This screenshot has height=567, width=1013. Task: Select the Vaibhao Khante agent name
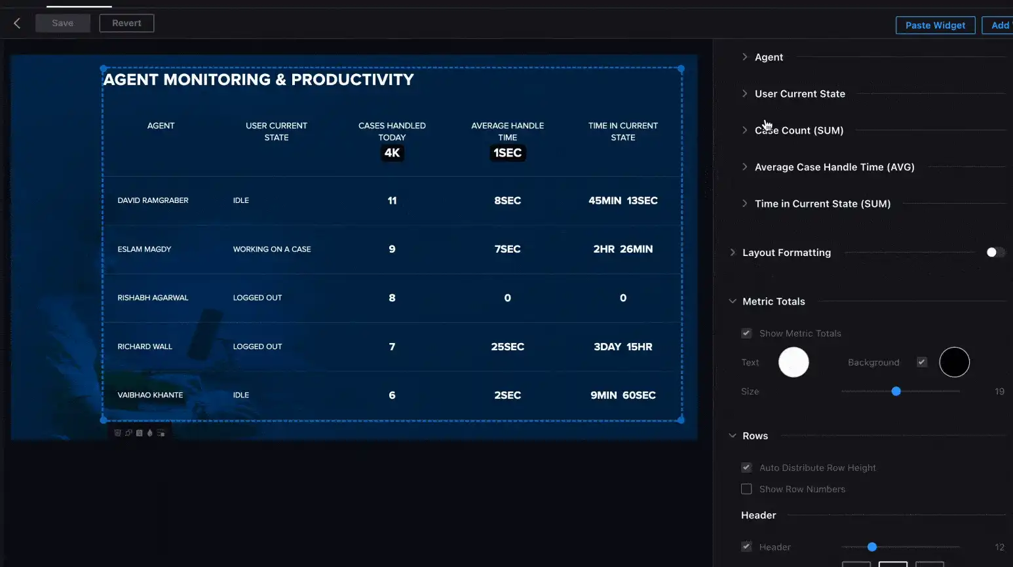click(150, 395)
